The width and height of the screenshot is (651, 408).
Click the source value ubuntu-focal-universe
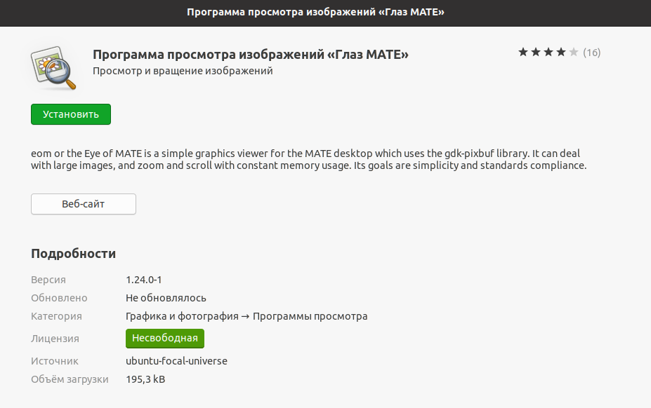[176, 361]
